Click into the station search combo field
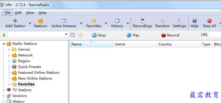This screenshot has height=103, width=221. [x=36, y=35]
